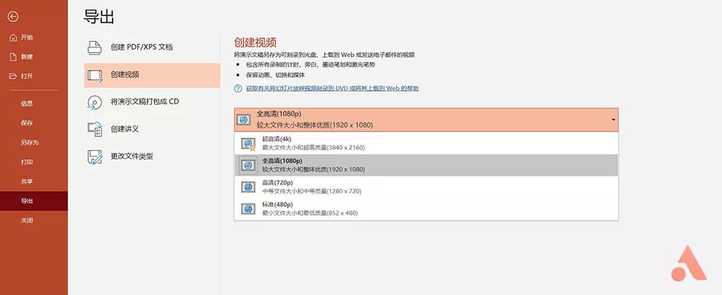This screenshot has width=722, height=295.
Task: Open help link about burning DVD or uploading to Web
Action: [332, 89]
